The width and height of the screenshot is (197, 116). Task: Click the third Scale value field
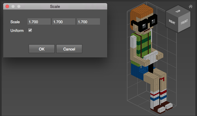coord(88,22)
